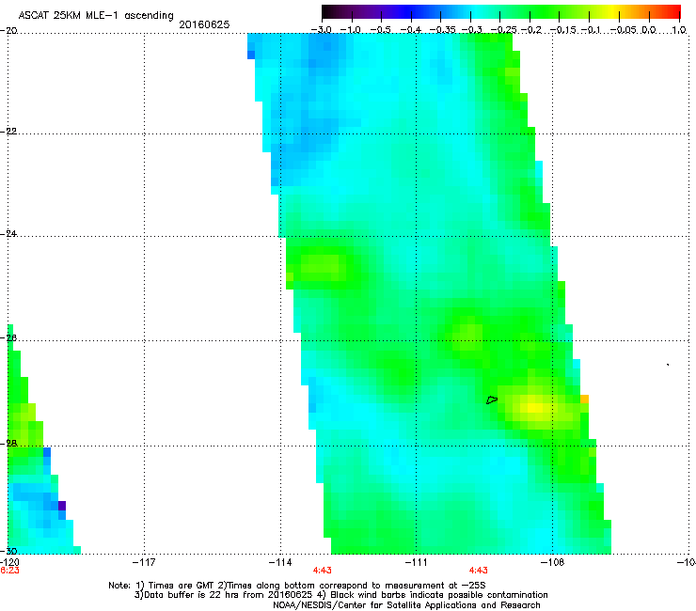This screenshot has height=611, width=696.
Task: Click the small black island outline on the map
Action: pos(492,399)
